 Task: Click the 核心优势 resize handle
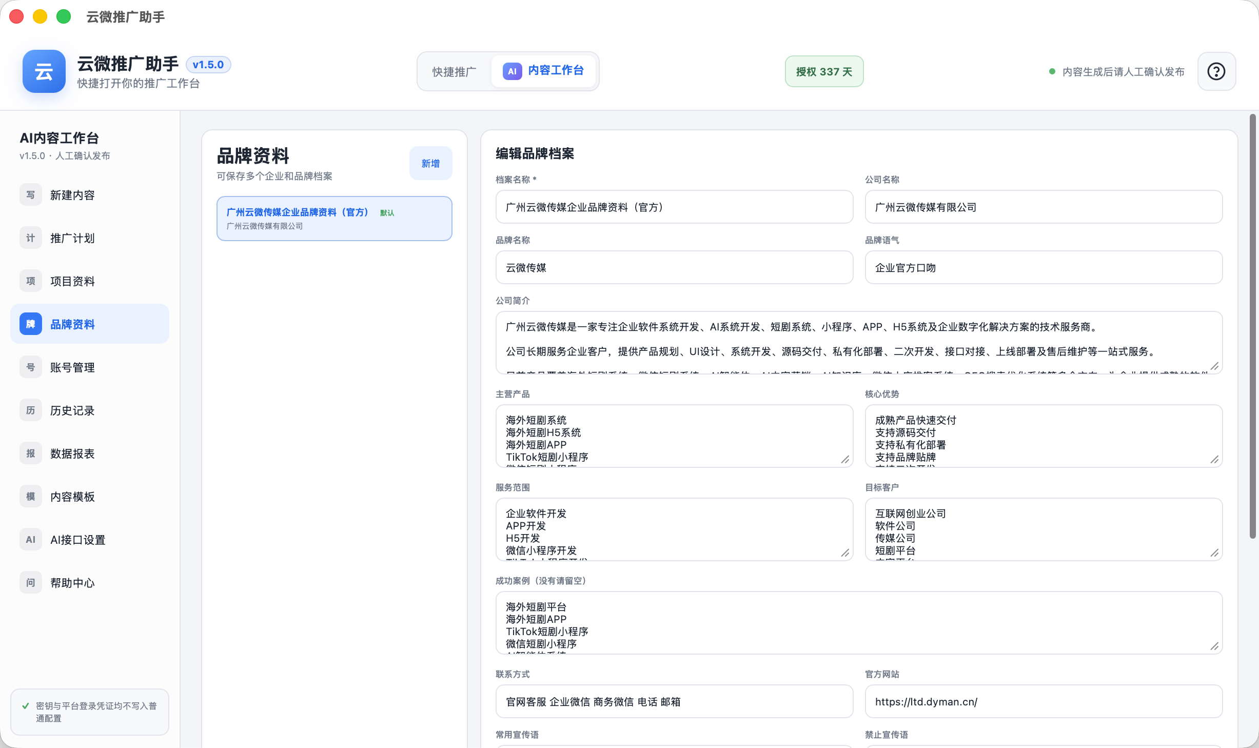(x=1214, y=459)
